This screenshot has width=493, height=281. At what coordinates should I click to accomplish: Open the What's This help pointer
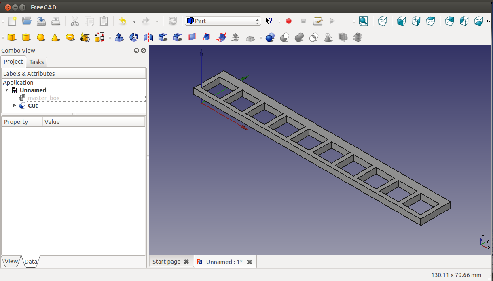(269, 21)
